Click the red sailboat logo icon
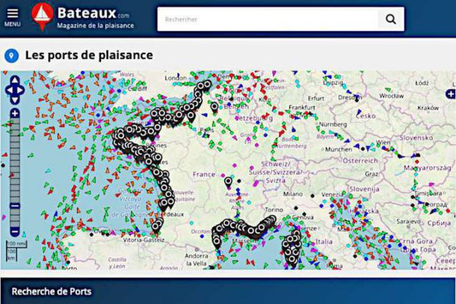Screen dimensions: 456x304 click(x=42, y=15)
